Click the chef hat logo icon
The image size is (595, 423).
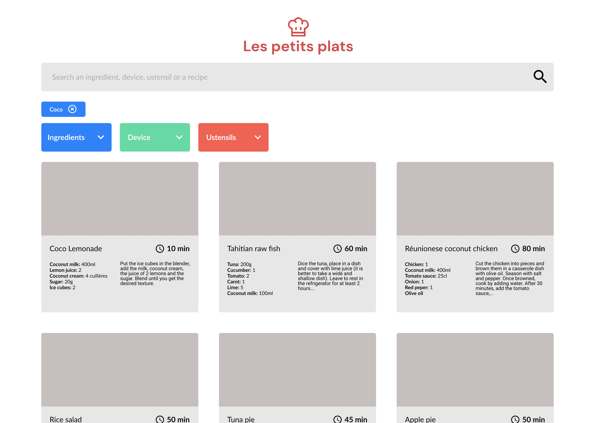298,27
